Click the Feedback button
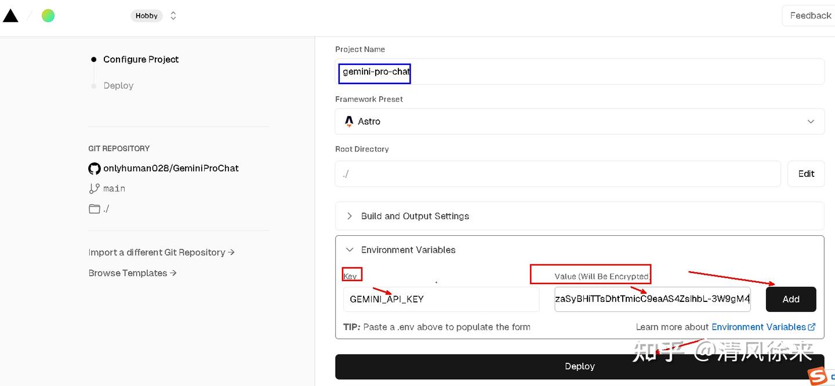Screen dimensions: 835x386 [811, 15]
